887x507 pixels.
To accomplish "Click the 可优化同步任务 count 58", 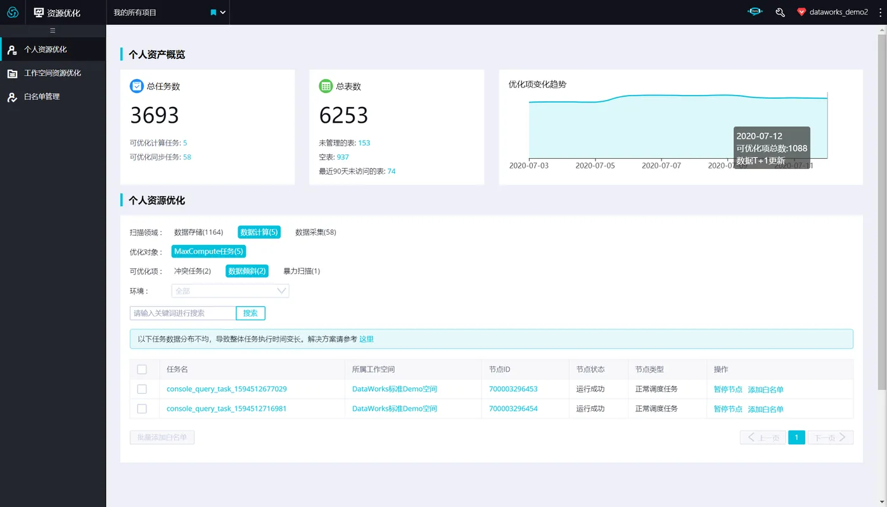I will [x=187, y=157].
